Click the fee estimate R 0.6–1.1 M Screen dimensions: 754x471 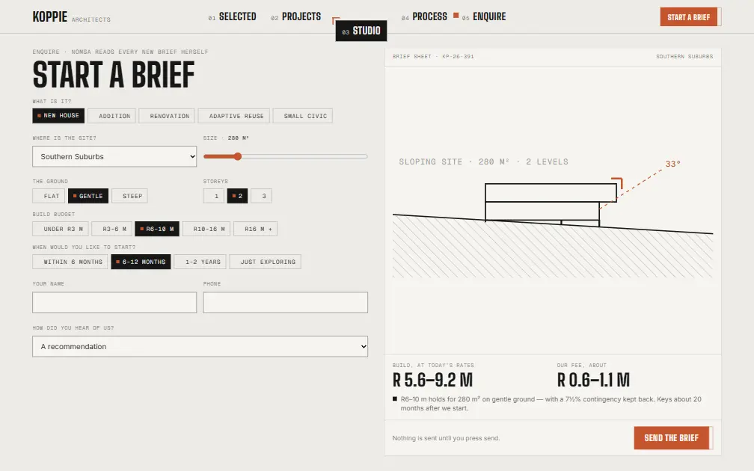(593, 380)
